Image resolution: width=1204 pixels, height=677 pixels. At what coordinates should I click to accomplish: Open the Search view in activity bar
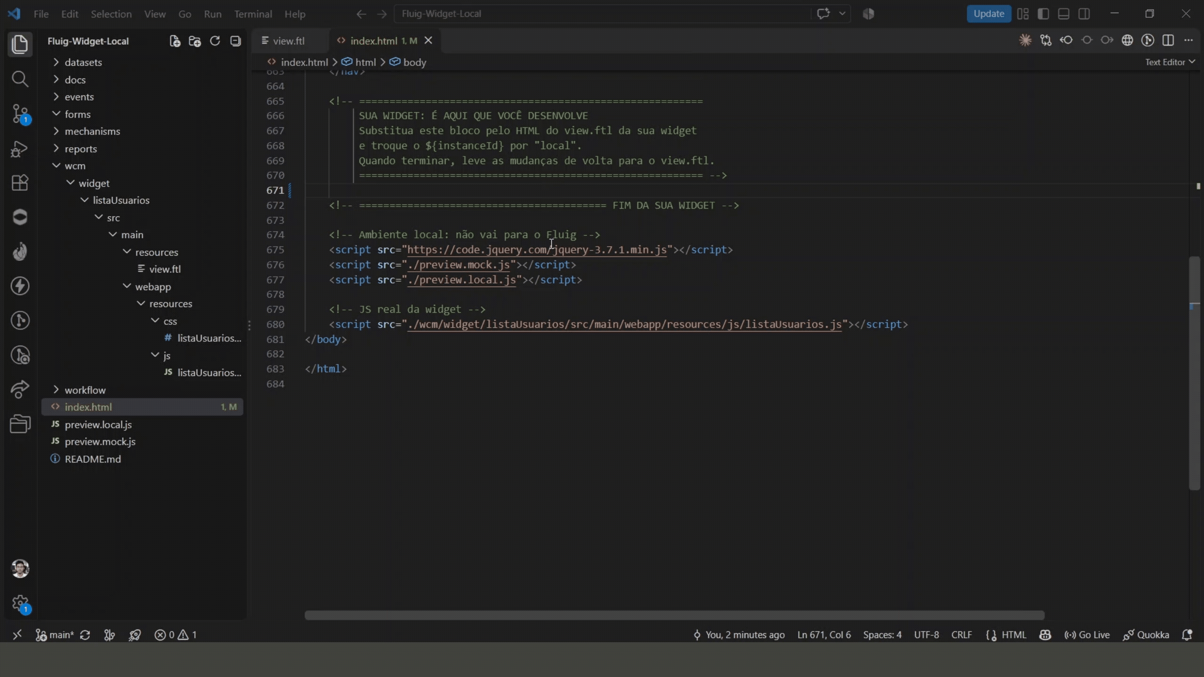20,79
